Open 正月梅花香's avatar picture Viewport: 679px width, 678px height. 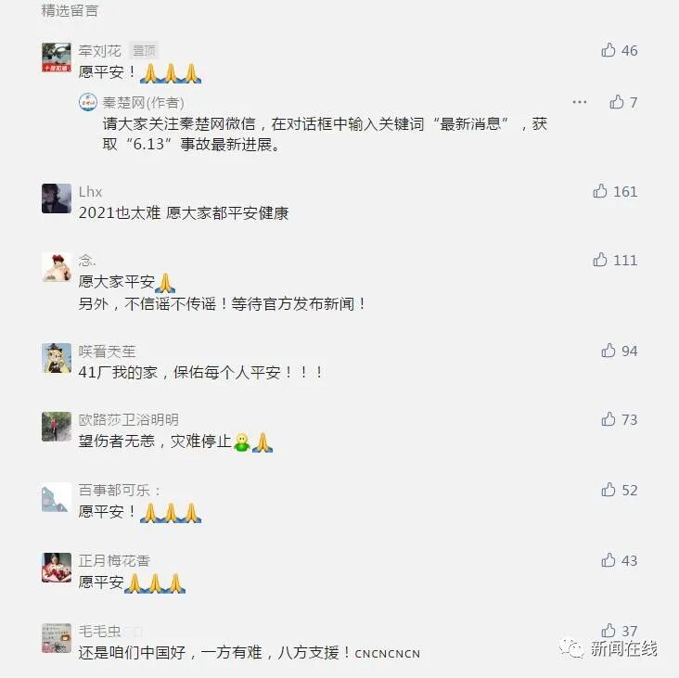(57, 568)
